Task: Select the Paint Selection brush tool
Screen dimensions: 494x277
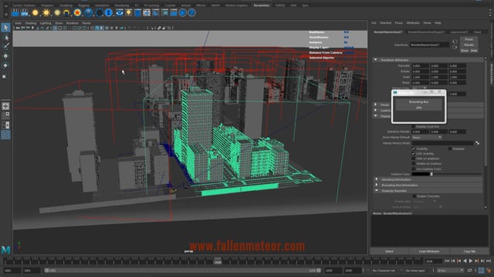Action: click(x=5, y=46)
